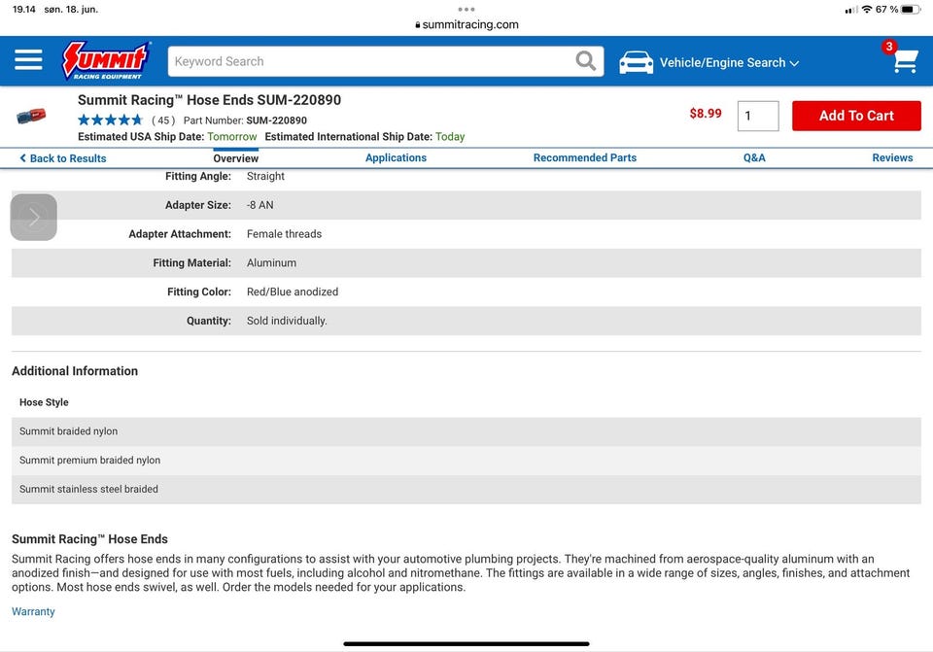933x652 pixels.
Task: Open the Recommended Parts tab
Action: 585,157
